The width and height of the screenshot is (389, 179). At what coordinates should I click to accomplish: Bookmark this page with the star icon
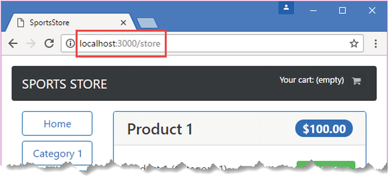click(354, 44)
